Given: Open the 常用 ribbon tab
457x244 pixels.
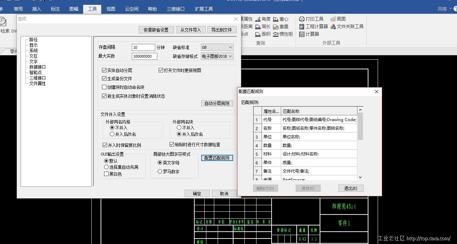Looking at the screenshot, I should tap(18, 9).
